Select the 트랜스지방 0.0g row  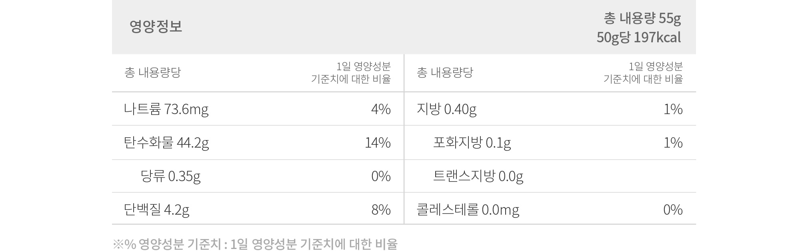550,176
